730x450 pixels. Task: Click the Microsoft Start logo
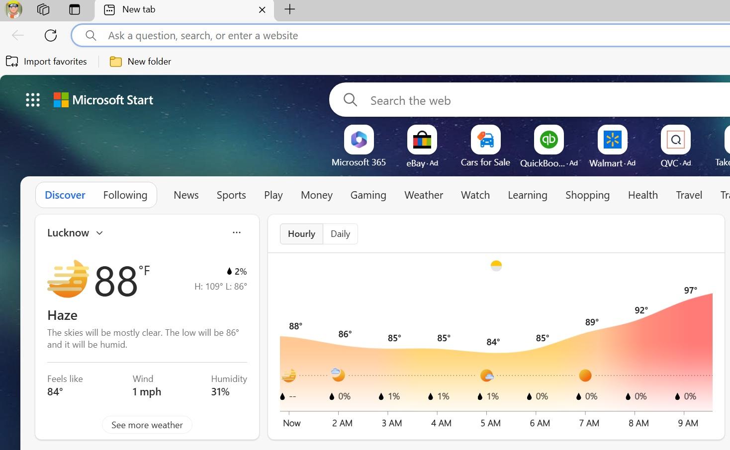tap(103, 99)
